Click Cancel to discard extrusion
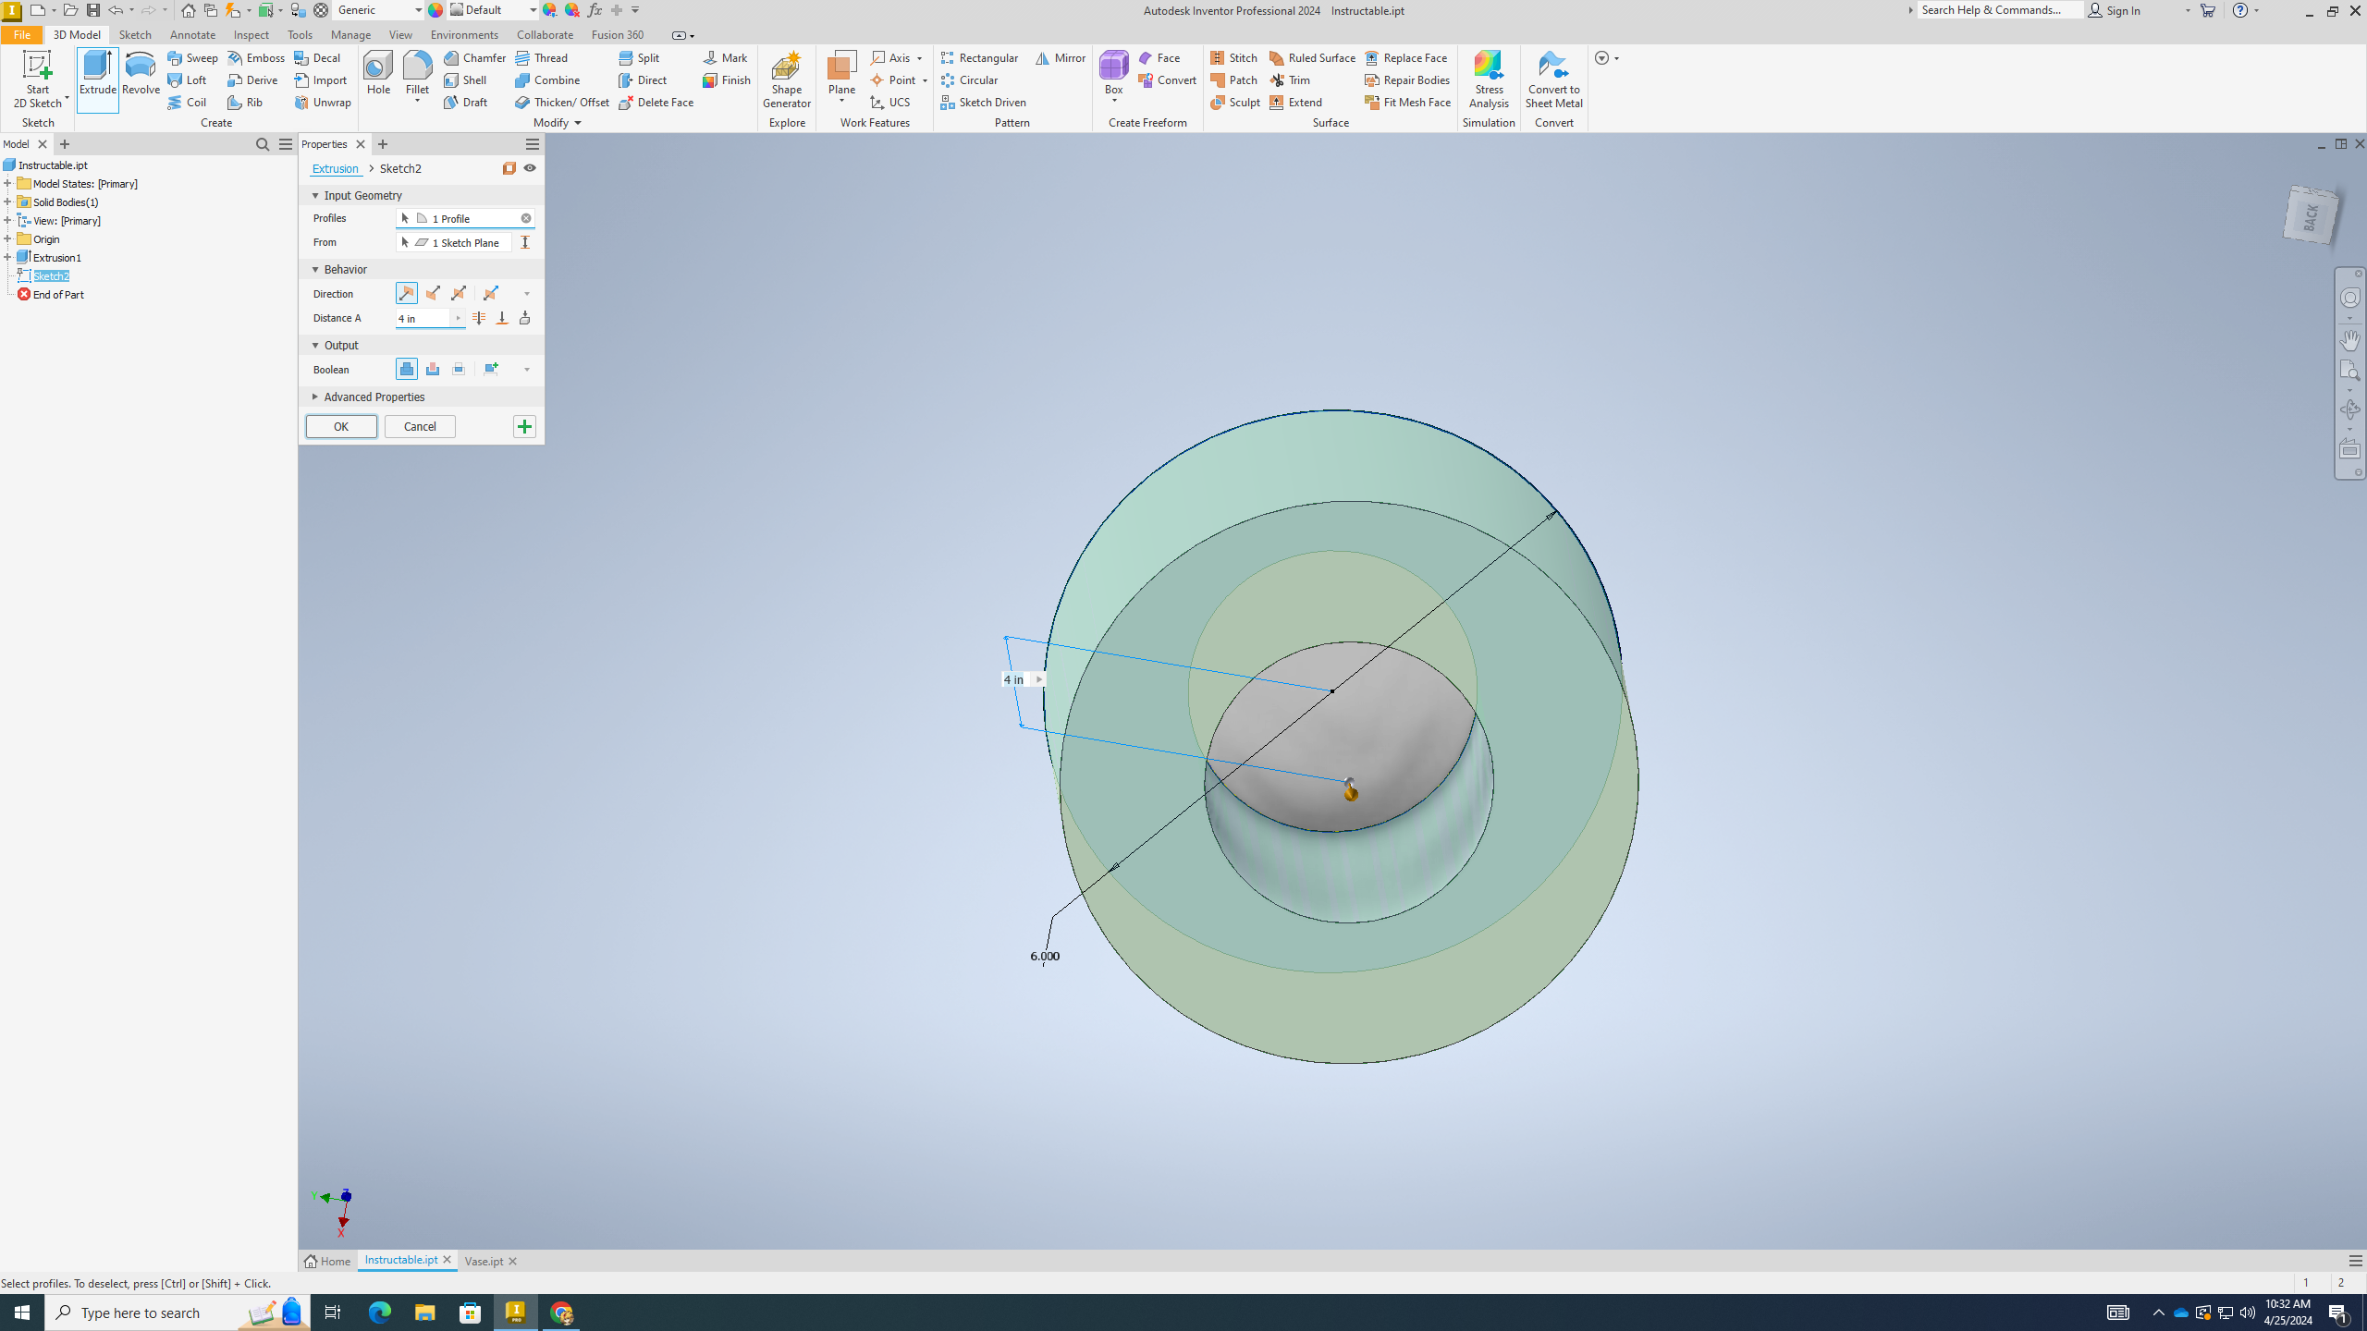The width and height of the screenshot is (2367, 1331). coord(420,426)
